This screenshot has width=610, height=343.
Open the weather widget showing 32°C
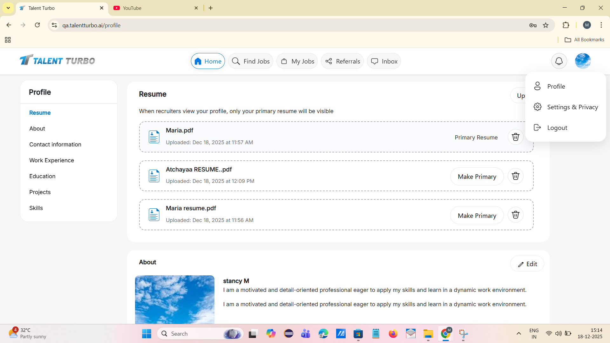tap(27, 333)
